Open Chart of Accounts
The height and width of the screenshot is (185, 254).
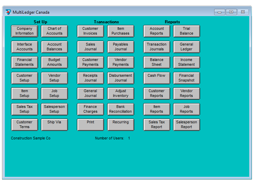pyautogui.click(x=55, y=31)
